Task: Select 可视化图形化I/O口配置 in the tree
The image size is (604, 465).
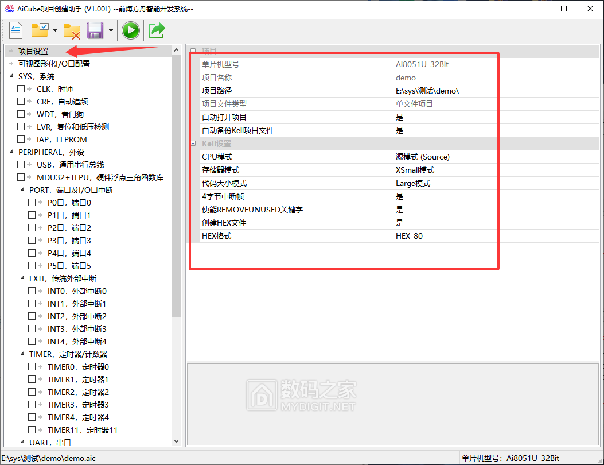Action: point(54,64)
